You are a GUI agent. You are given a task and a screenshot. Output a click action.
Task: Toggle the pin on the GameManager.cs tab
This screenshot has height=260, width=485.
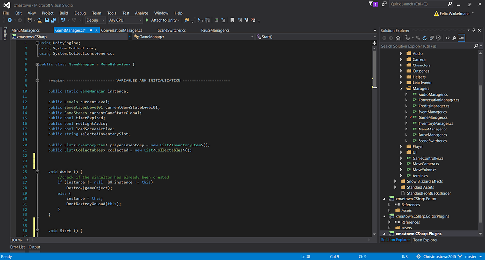click(x=91, y=30)
